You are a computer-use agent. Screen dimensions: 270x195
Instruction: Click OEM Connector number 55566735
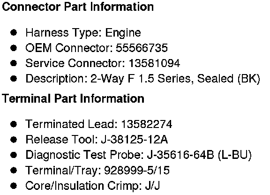tap(142, 48)
